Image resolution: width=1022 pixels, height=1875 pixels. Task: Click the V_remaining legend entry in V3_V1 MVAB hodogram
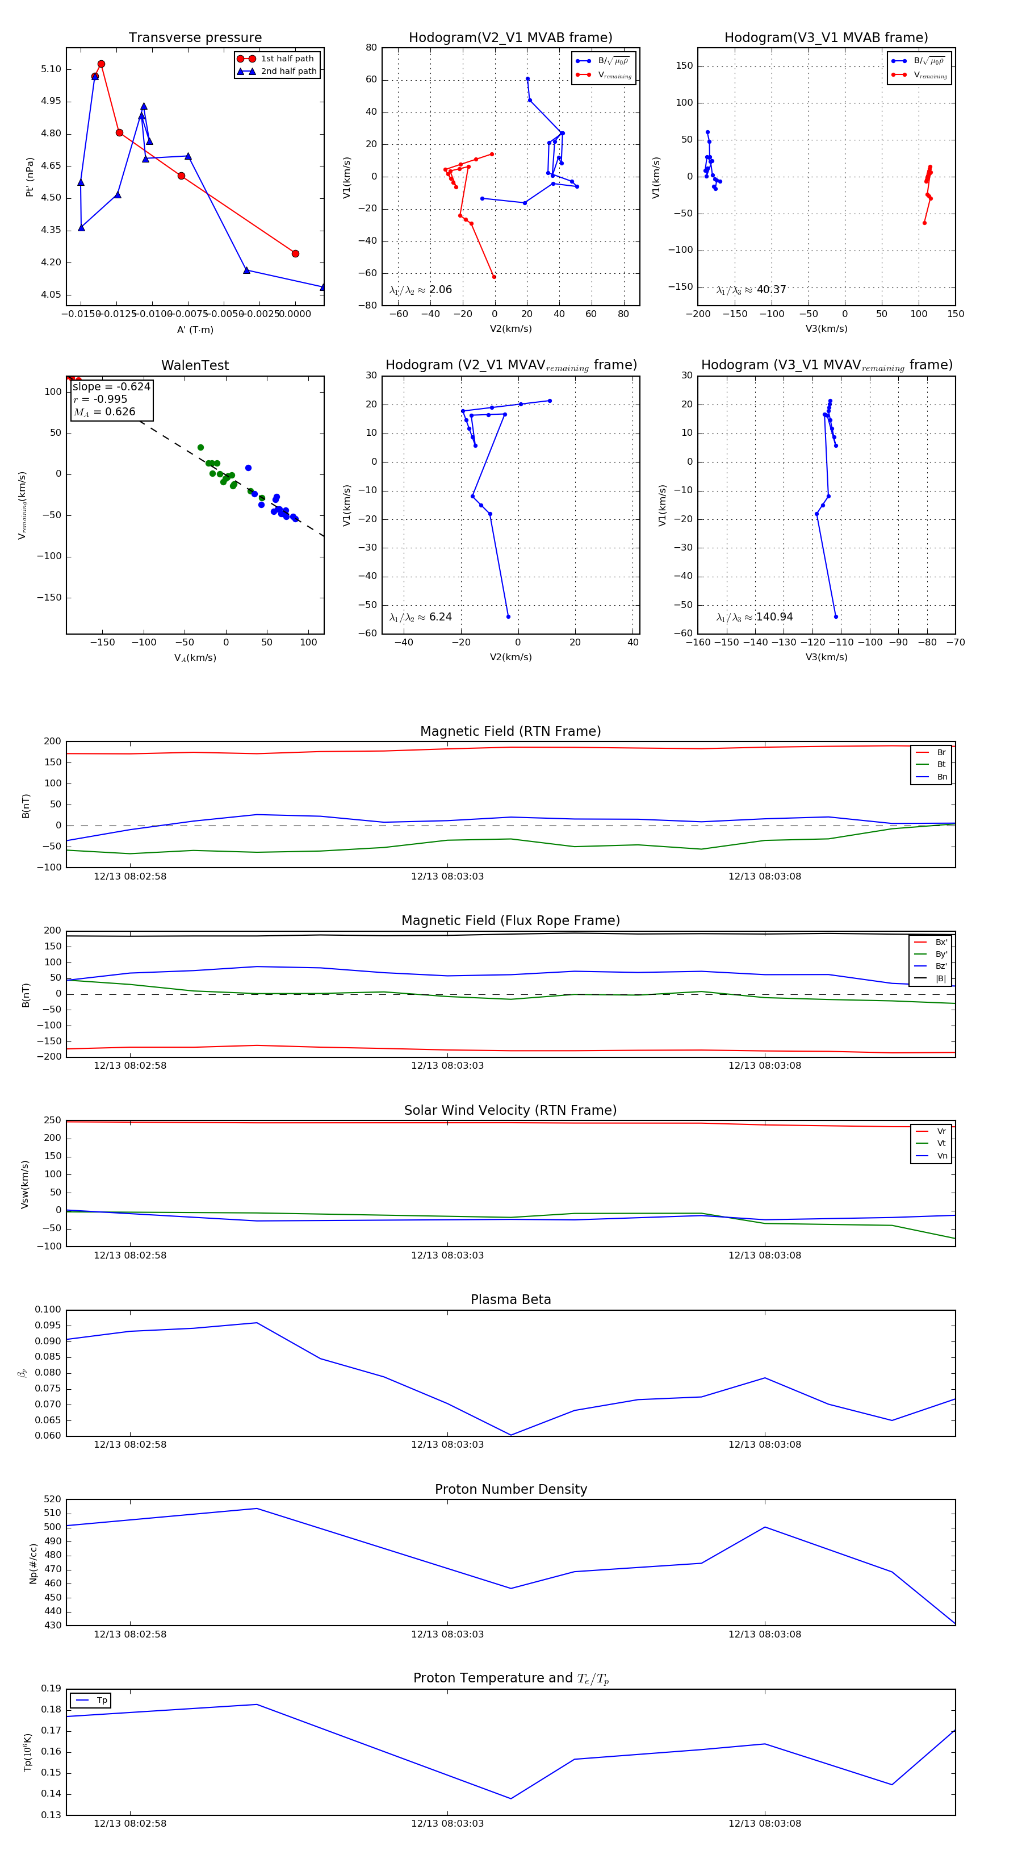(x=919, y=75)
